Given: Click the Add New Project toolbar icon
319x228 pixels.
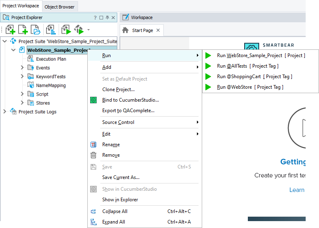Looking at the screenshot, I should 10,30.
